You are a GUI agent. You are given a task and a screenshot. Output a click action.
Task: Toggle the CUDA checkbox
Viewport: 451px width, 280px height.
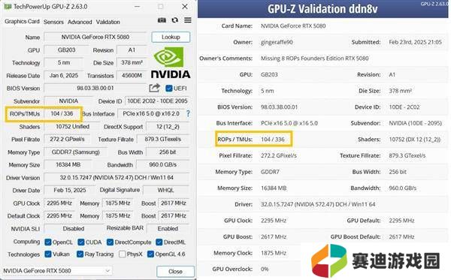point(81,242)
